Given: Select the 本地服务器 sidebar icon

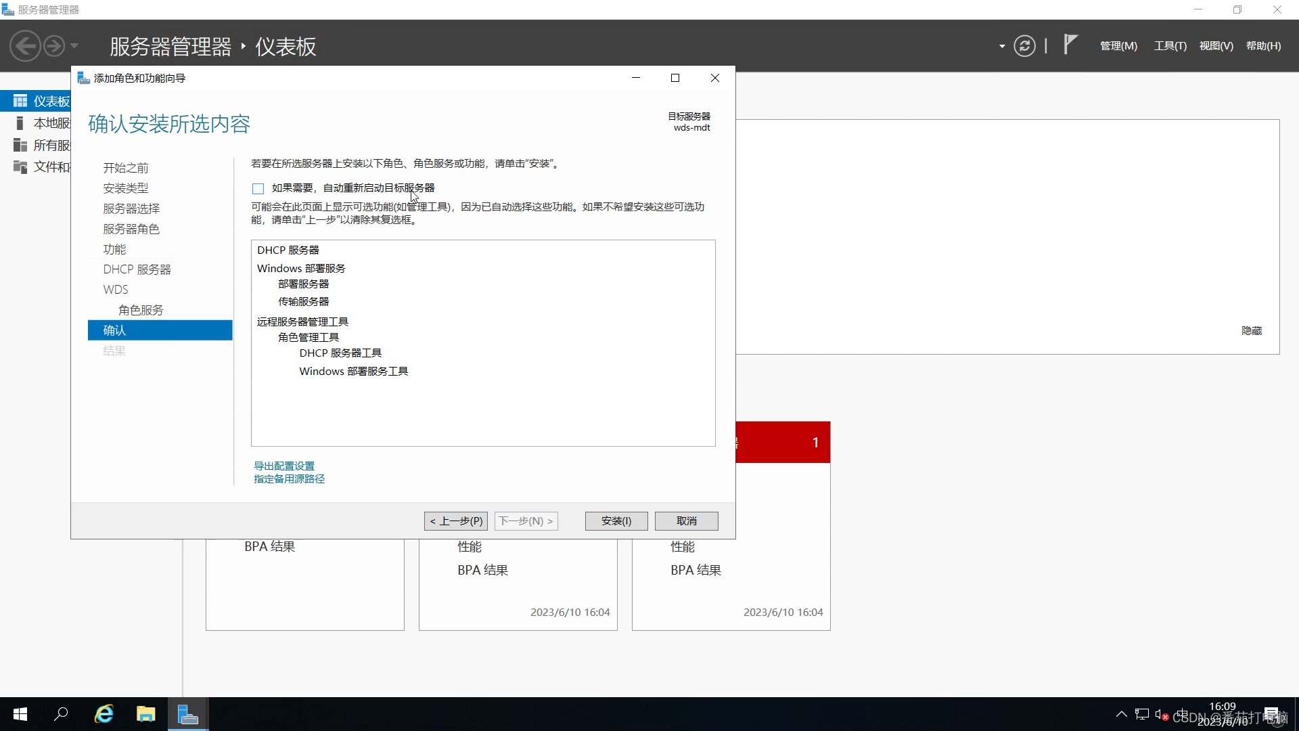Looking at the screenshot, I should pyautogui.click(x=20, y=123).
